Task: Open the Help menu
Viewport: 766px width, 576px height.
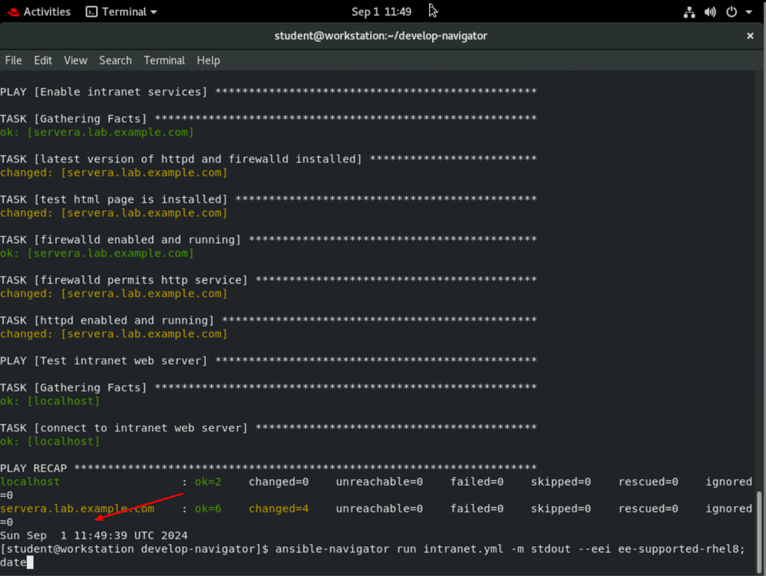Action: coord(208,60)
